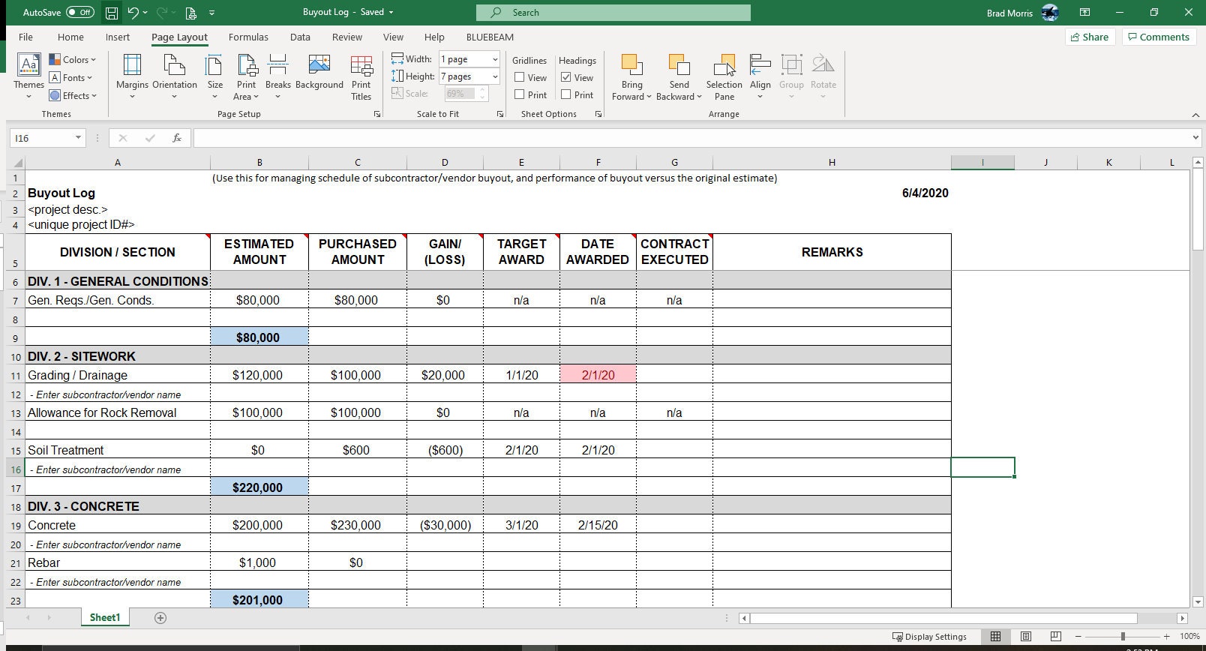The image size is (1206, 651).
Task: Open the Selection Pane
Action: pos(724,76)
